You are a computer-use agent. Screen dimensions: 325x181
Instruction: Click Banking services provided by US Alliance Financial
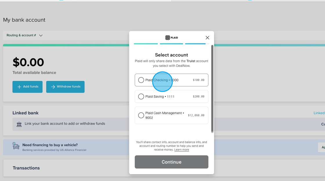pos(54,150)
